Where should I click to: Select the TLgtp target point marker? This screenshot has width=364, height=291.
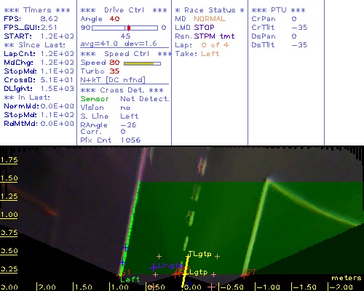click(x=189, y=256)
